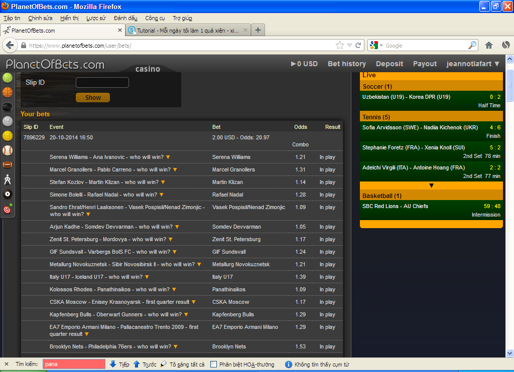Viewport: 514px width, 372px height.
Task: Select the basketball sport icon
Action: click(7, 92)
